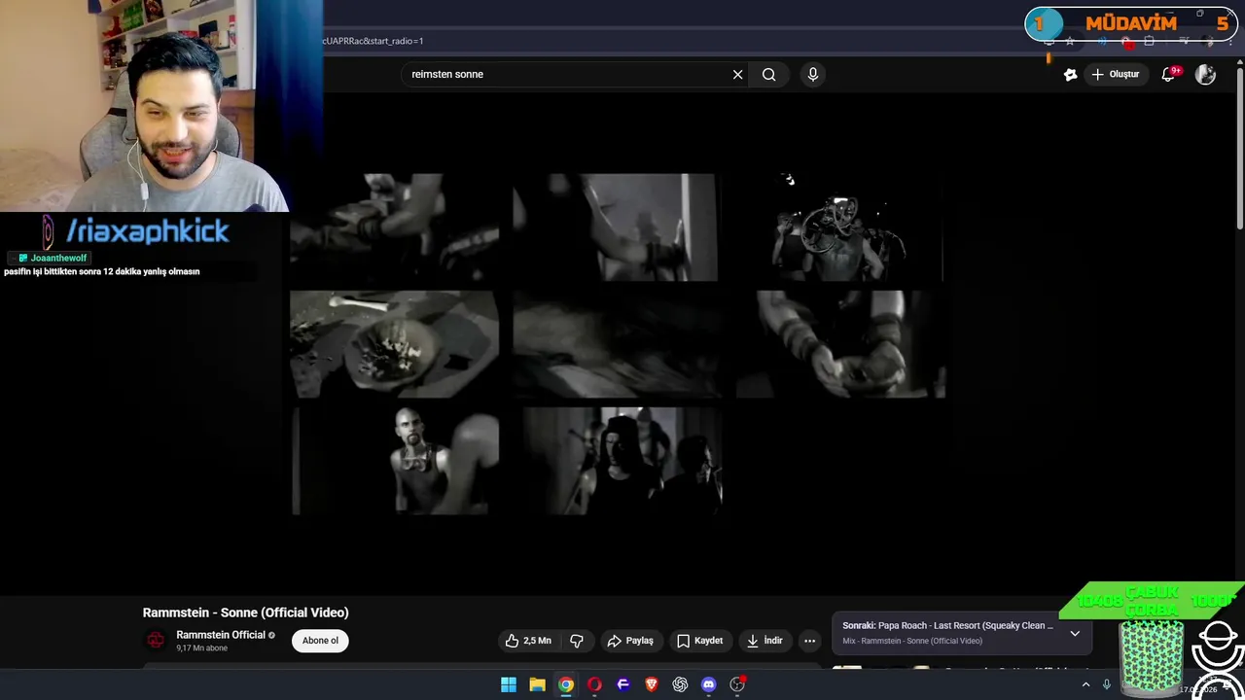This screenshot has width=1245, height=700.
Task: Start voice search with microphone icon
Action: pyautogui.click(x=813, y=74)
